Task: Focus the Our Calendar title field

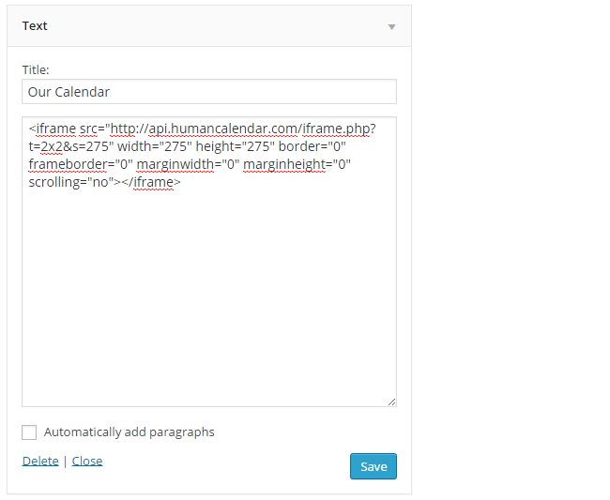Action: click(x=209, y=92)
